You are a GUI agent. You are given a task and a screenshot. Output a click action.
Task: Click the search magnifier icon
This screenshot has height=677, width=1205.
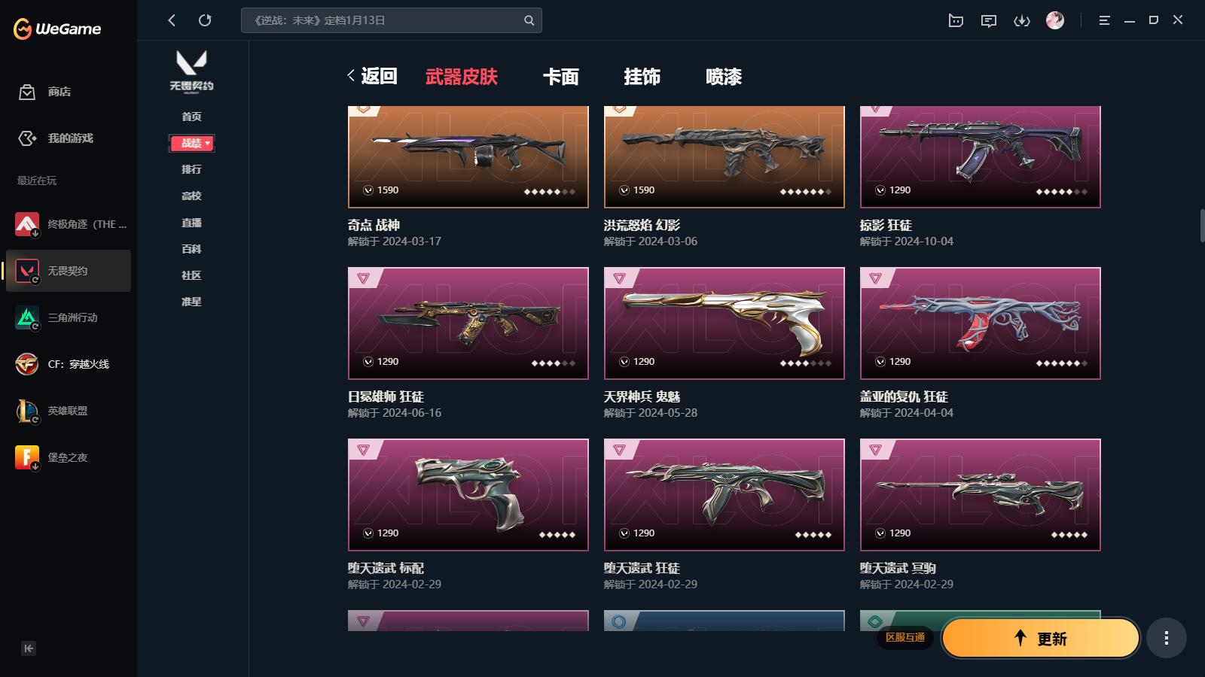pos(529,20)
